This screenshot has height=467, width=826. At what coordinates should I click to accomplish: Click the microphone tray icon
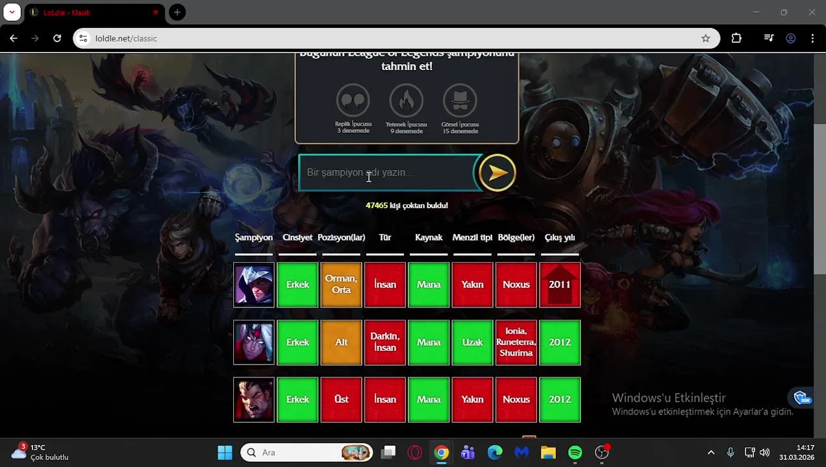coord(731,453)
